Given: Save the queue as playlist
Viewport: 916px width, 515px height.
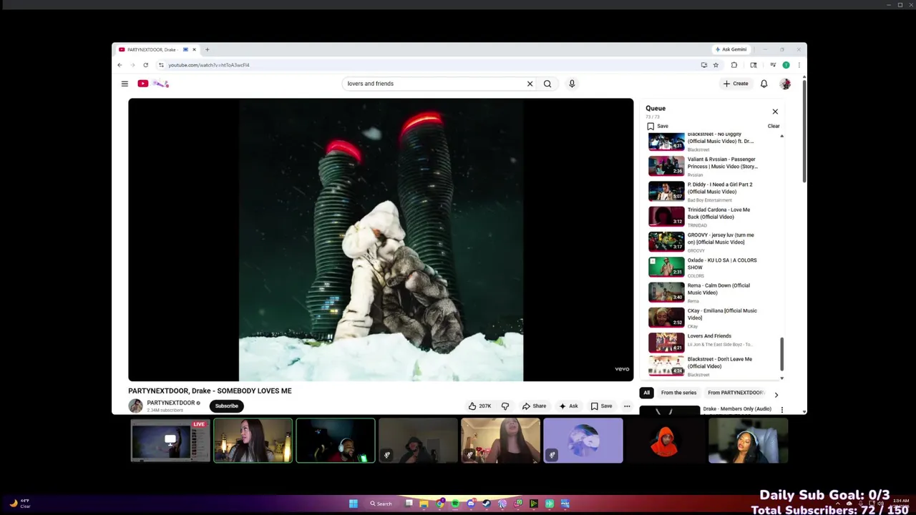Looking at the screenshot, I should (658, 126).
